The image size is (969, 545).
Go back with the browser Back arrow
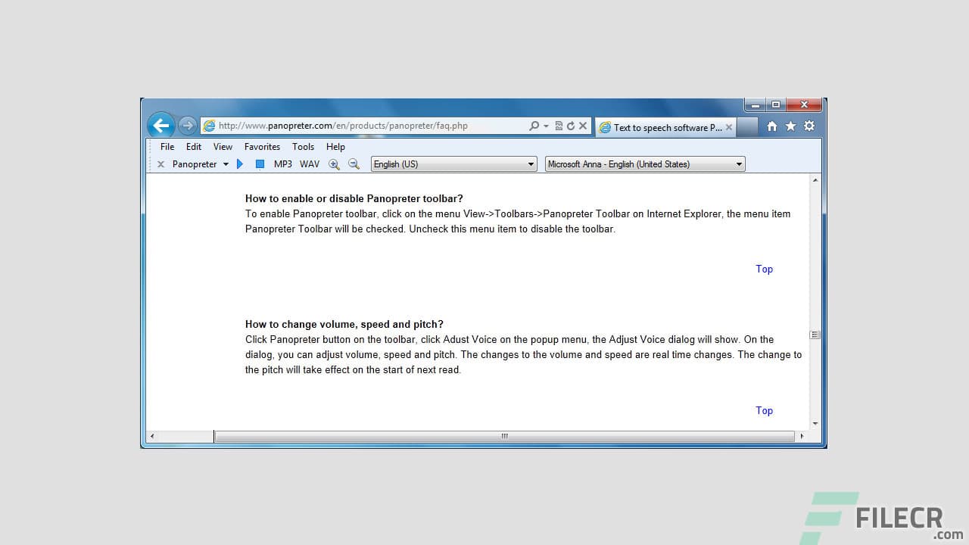pos(160,126)
